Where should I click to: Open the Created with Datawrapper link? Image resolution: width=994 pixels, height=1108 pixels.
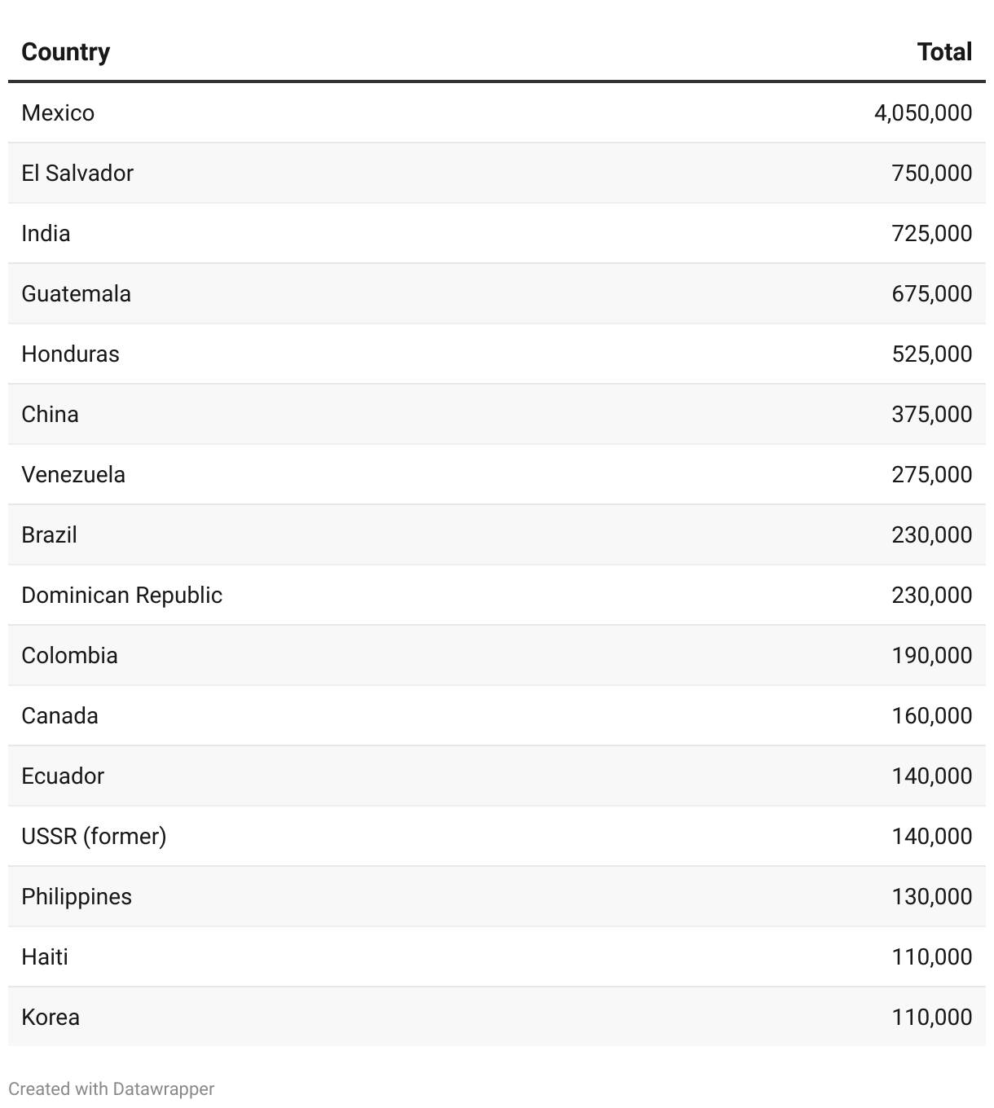(112, 1089)
